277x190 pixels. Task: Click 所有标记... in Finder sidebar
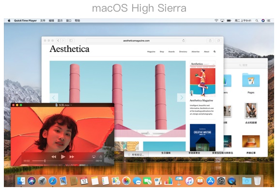136,155
